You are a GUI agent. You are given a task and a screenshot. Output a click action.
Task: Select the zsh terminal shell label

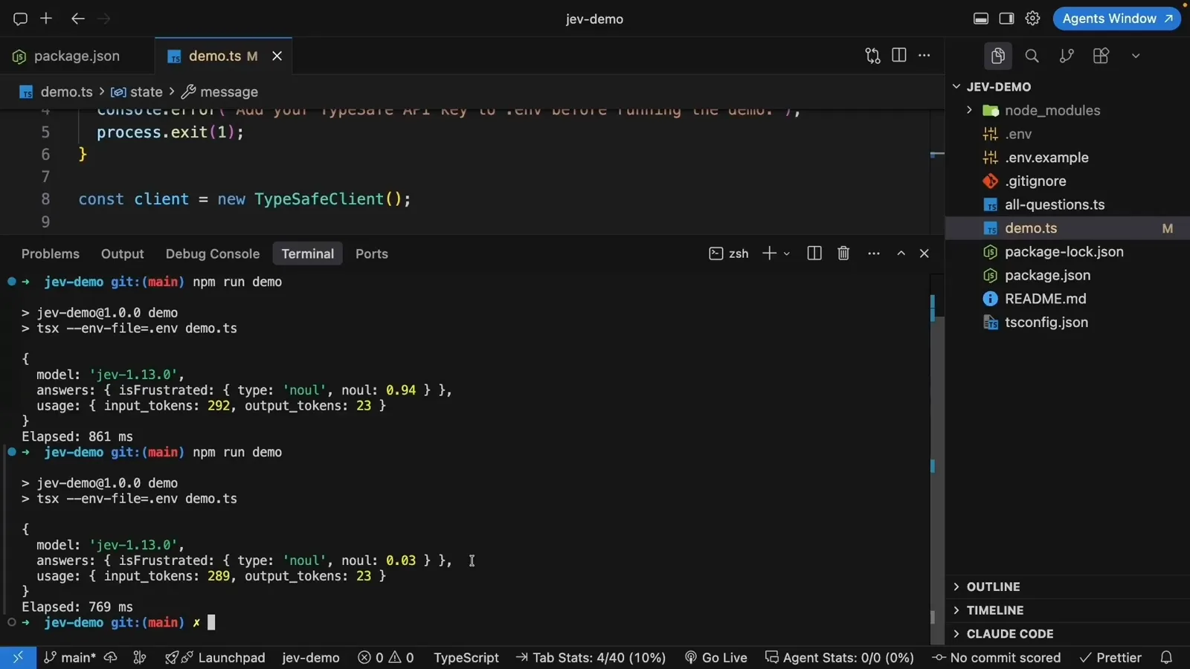[729, 253]
